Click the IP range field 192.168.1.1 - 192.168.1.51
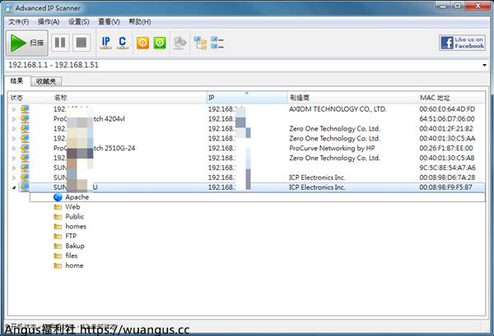Viewport: 494px width, 336px height. 243,65
